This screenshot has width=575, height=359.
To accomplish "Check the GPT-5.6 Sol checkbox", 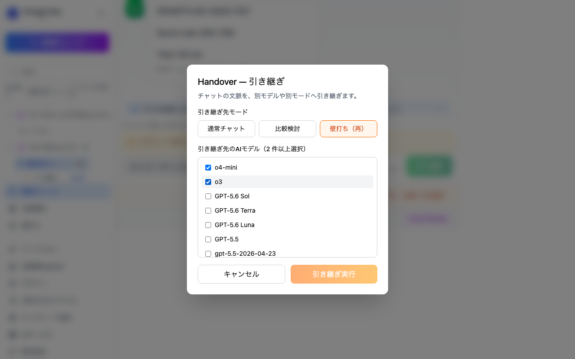I will [208, 196].
